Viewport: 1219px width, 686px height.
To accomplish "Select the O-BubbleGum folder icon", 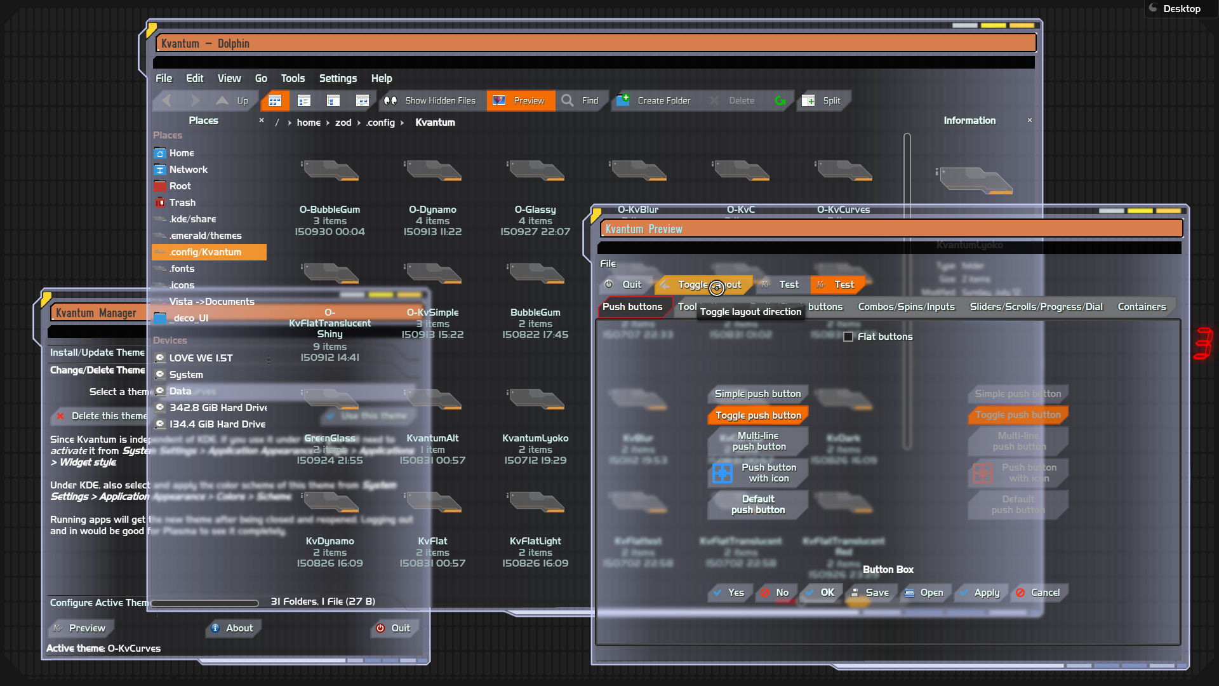I will coord(330,171).
